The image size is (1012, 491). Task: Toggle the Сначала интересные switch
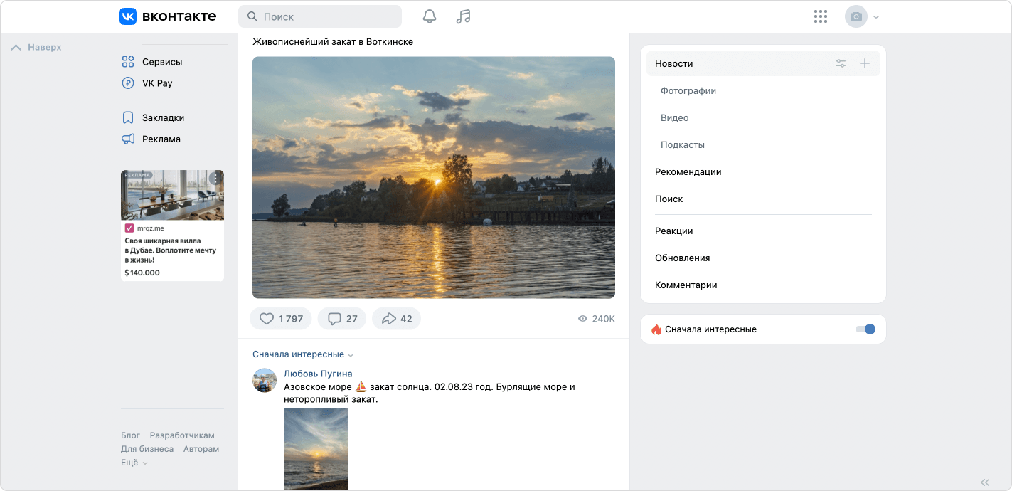pos(865,329)
